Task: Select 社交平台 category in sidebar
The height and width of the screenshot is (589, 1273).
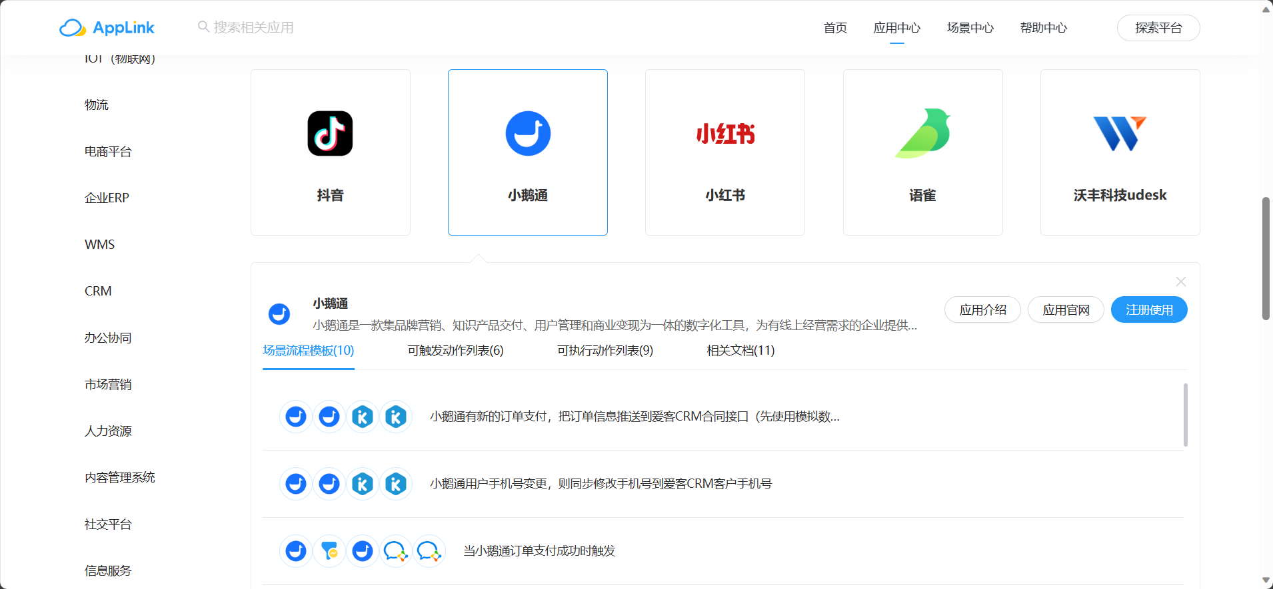Action: 108,524
